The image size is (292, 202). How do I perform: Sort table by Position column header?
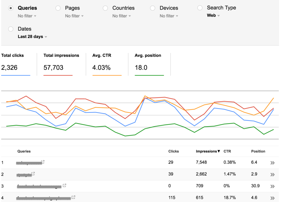point(258,151)
